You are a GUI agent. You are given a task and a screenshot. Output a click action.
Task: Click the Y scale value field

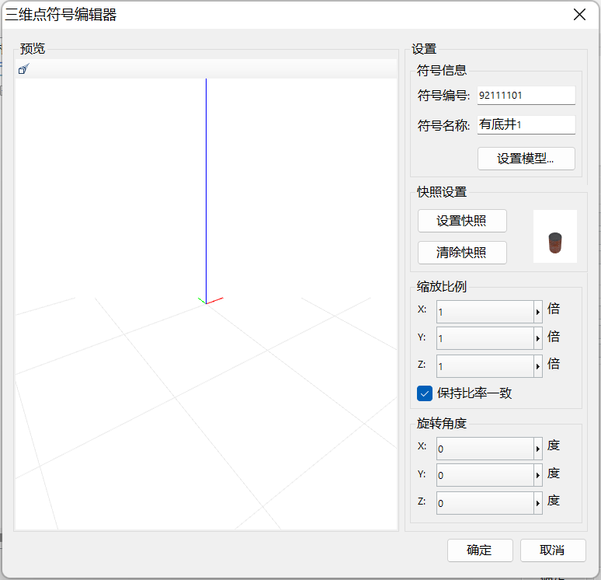coord(485,338)
